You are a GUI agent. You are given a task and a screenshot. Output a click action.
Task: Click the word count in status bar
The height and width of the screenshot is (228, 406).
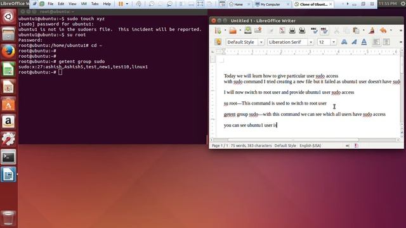pyautogui.click(x=251, y=146)
